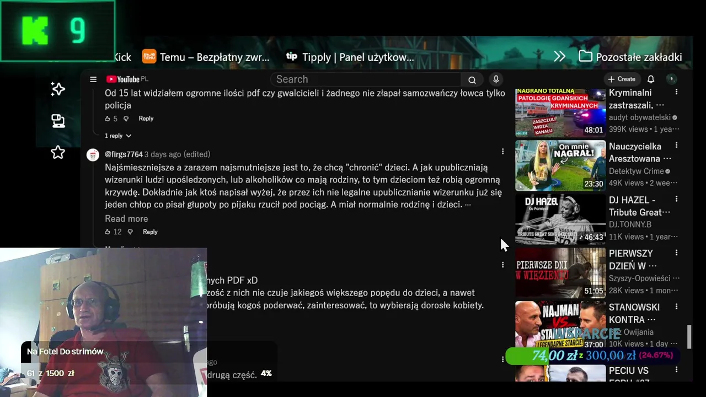Dislike the comment with 5 likes
The height and width of the screenshot is (397, 706).
tap(126, 119)
